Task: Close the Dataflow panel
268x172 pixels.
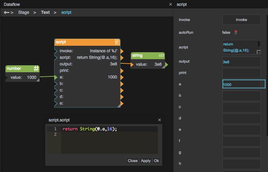Action: (170, 4)
